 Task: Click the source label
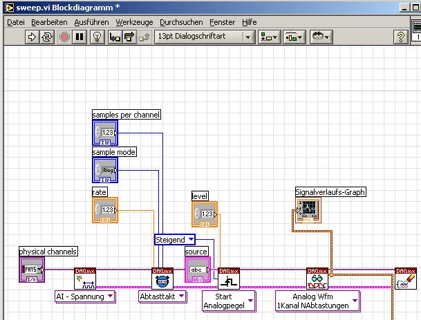pos(196,252)
